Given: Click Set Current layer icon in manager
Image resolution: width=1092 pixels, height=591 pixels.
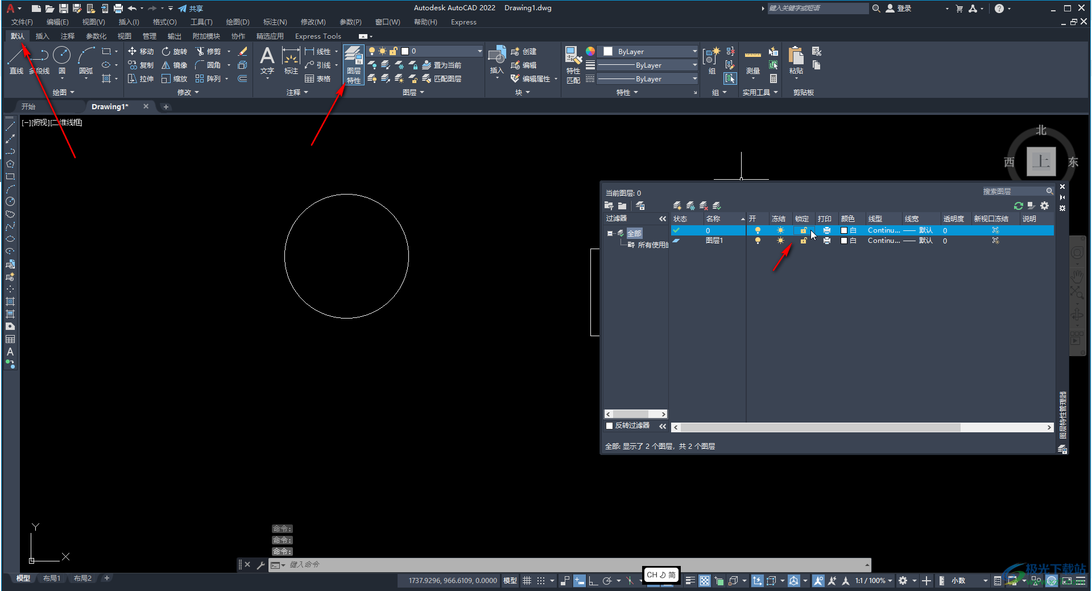Looking at the screenshot, I should point(717,205).
